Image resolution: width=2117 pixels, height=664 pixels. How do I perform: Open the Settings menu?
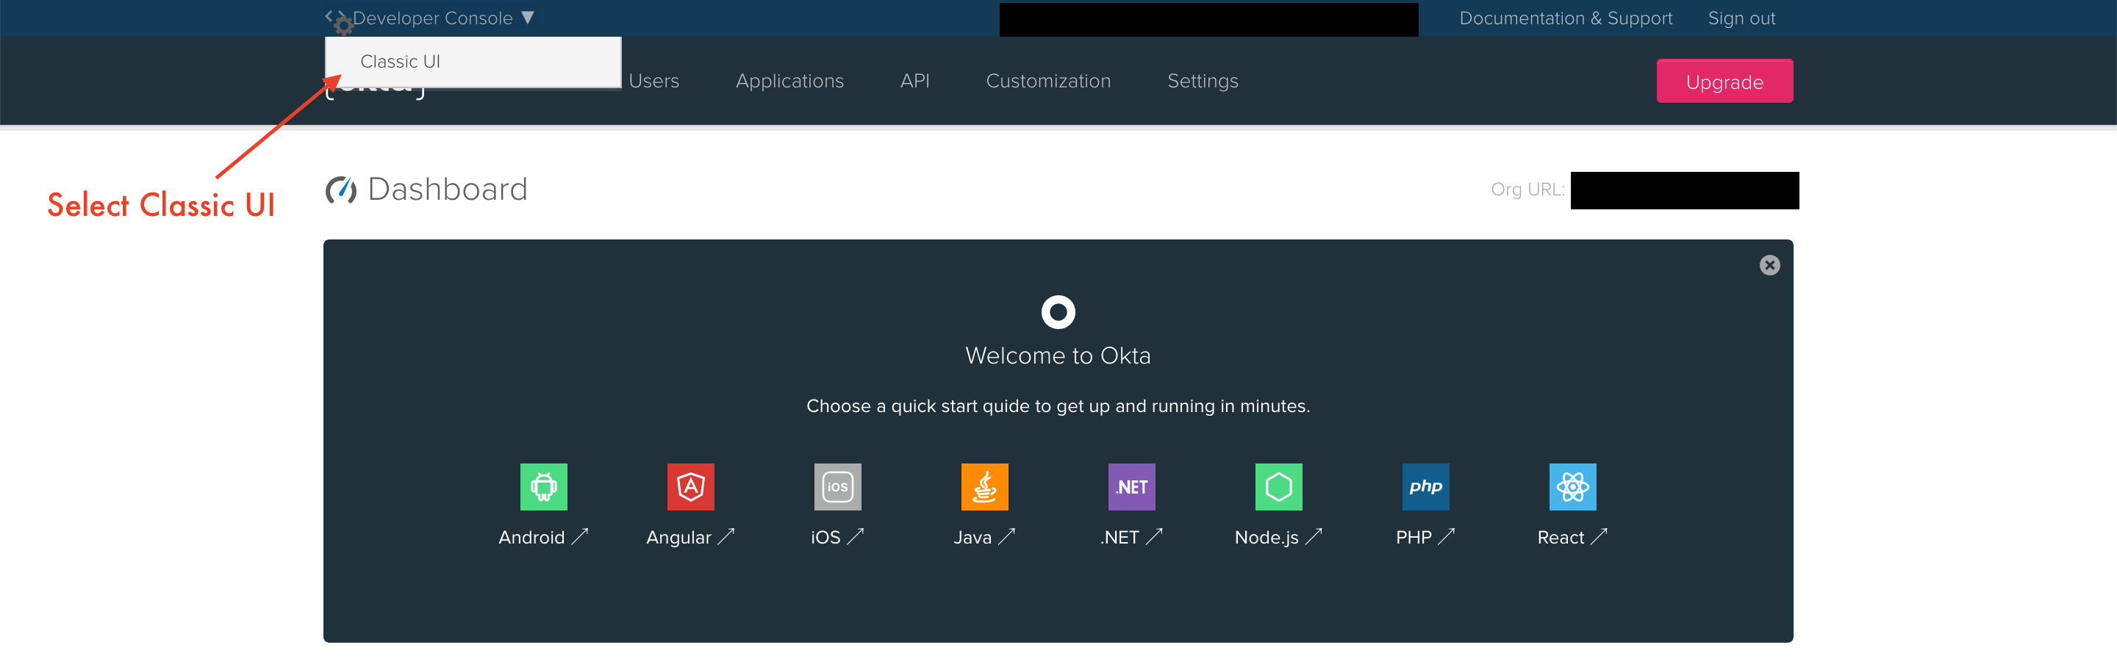coord(1203,82)
